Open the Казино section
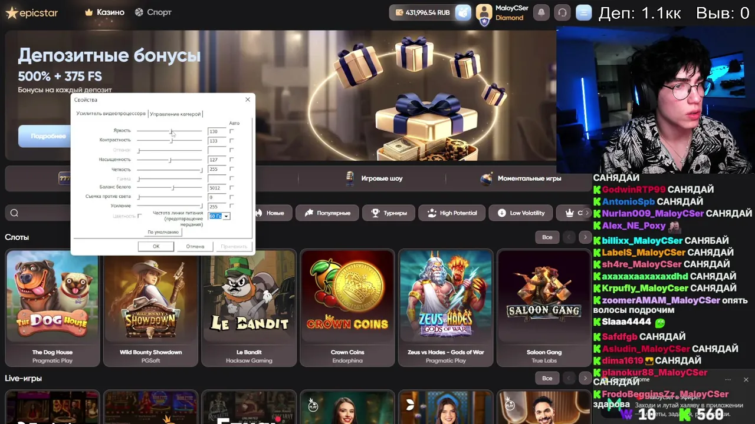The image size is (755, 424). click(105, 12)
